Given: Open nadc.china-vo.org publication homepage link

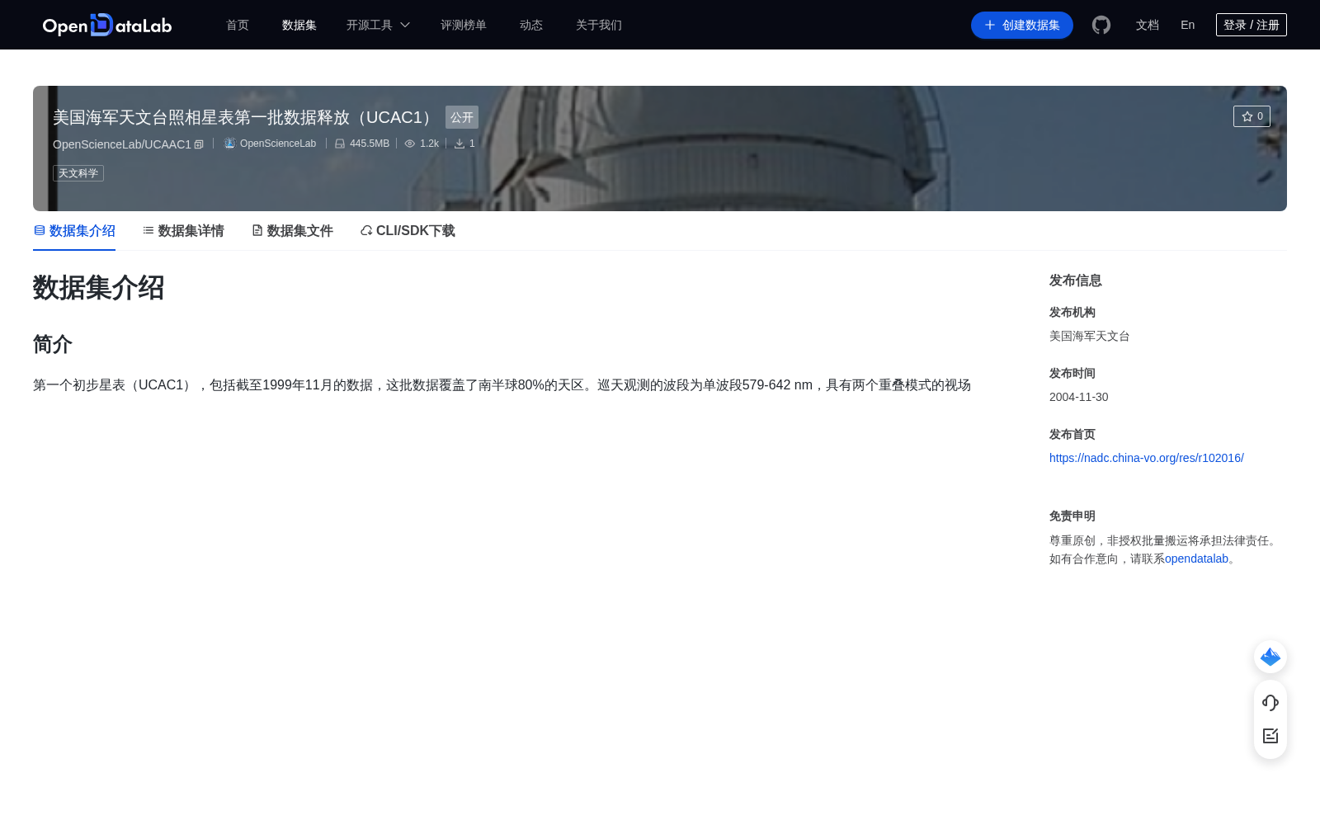Looking at the screenshot, I should coord(1147,458).
